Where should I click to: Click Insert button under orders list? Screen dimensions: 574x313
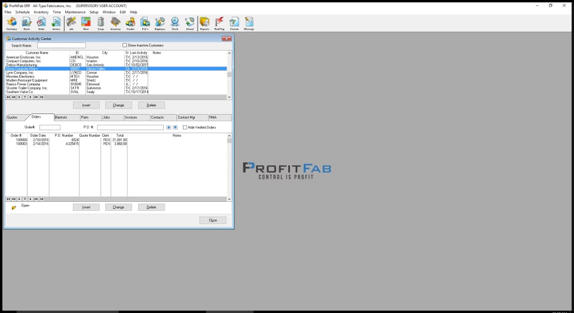point(86,207)
